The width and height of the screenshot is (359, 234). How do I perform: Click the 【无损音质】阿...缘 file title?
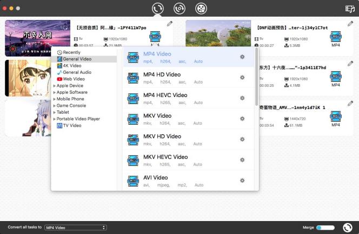pyautogui.click(x=111, y=27)
